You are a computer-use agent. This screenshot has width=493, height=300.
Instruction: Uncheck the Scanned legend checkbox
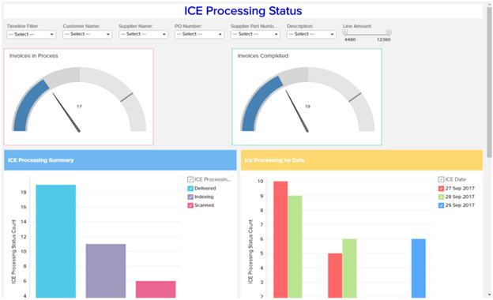tap(190, 205)
